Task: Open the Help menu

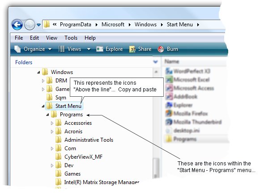Action: [90, 38]
